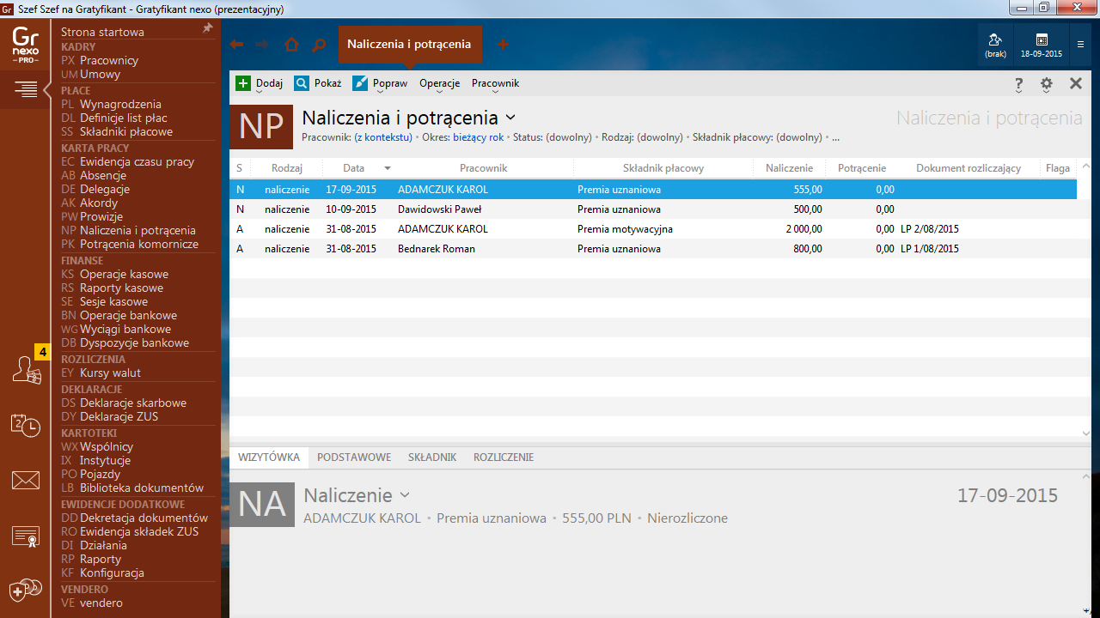Open help question mark icon
Viewport: 1100px width, 618px height.
pos(1018,83)
